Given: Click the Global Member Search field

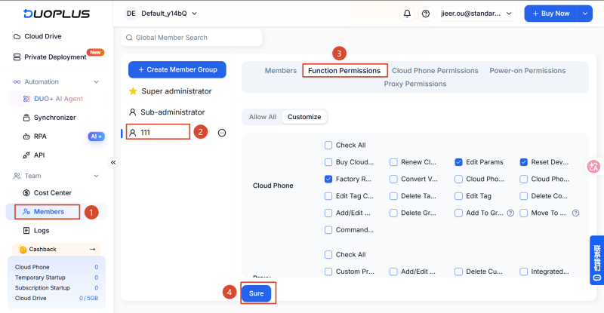Looking at the screenshot, I should tap(192, 38).
